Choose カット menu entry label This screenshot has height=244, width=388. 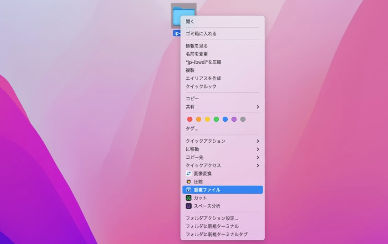tap(200, 198)
